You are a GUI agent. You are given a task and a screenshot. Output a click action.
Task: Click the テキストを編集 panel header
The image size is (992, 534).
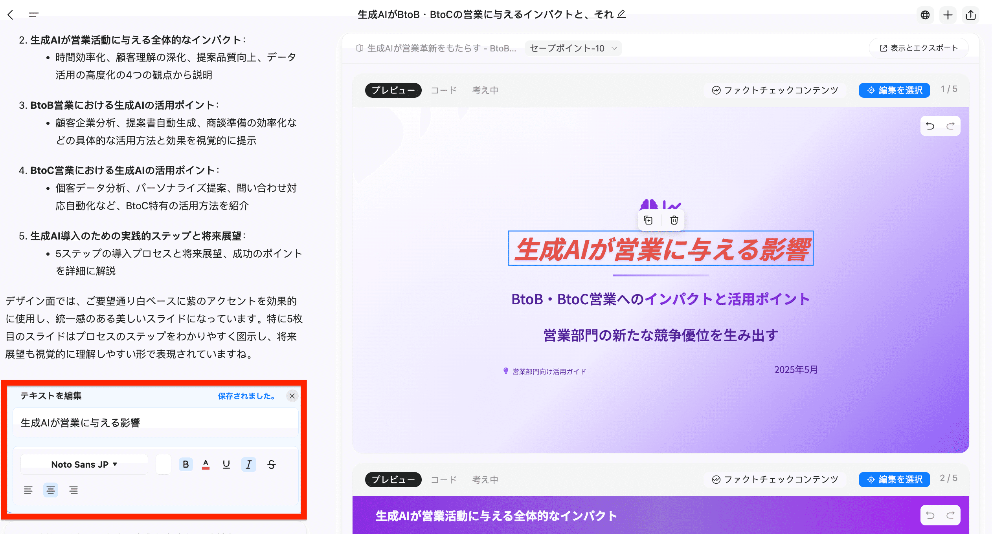click(x=51, y=396)
